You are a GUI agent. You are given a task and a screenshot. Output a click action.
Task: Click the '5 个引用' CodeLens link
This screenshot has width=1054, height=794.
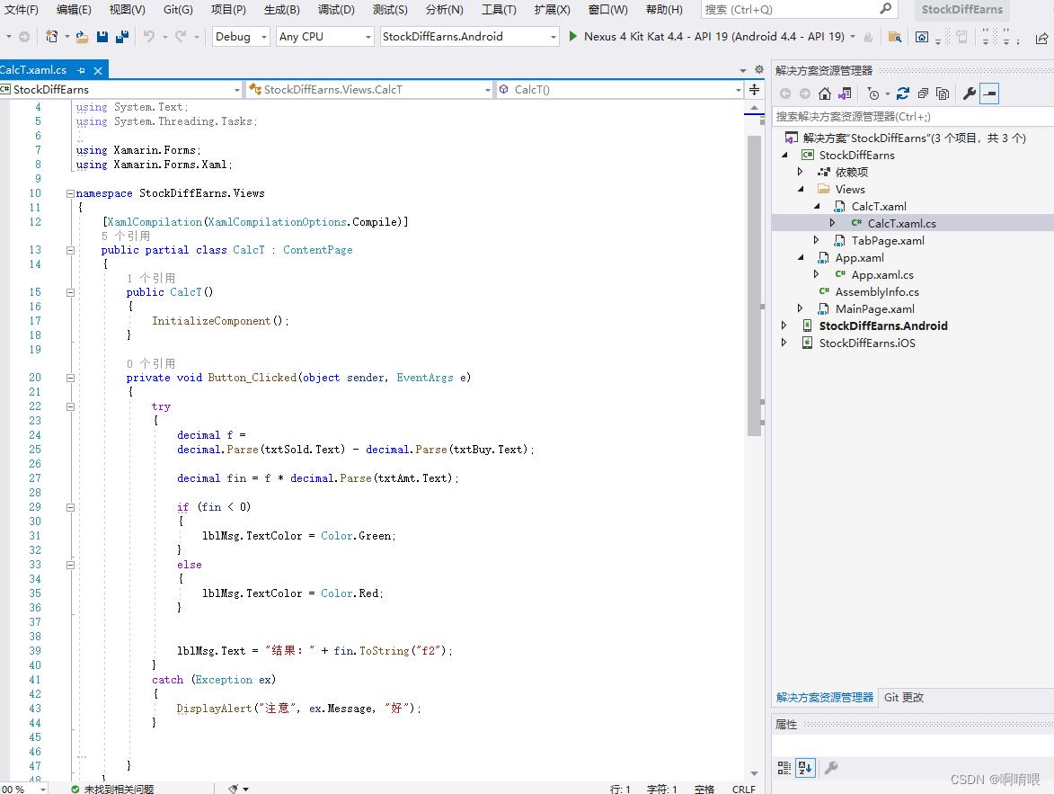[126, 236]
